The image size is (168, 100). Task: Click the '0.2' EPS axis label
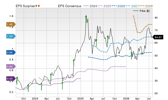pyautogui.click(x=11, y=92)
